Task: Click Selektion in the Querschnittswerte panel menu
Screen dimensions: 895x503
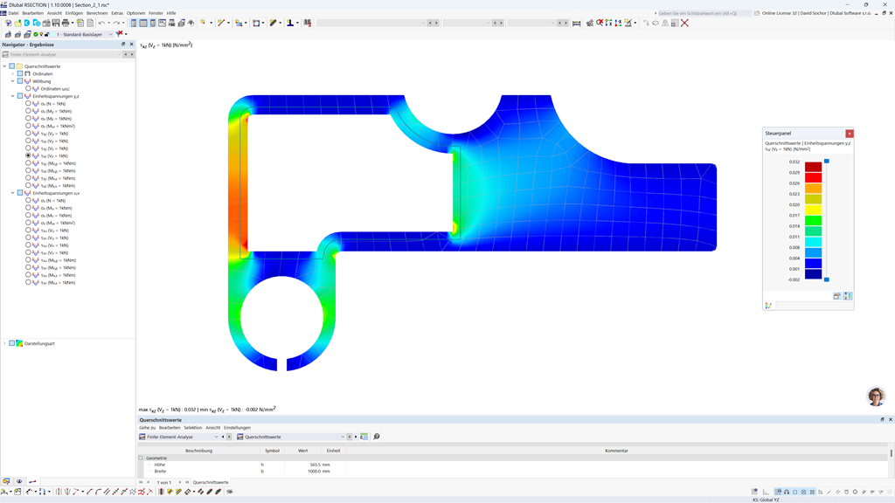Action: coord(193,427)
